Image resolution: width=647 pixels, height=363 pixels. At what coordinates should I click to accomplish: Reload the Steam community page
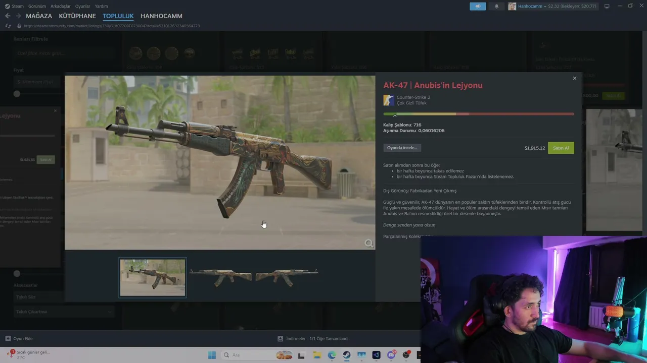pos(8,26)
